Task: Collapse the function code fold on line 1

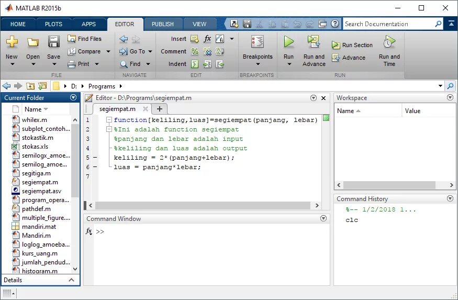Action: pos(109,119)
